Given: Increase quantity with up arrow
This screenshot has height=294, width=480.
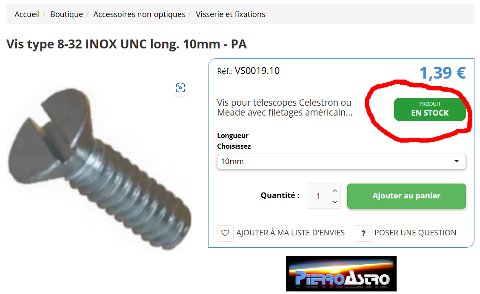Looking at the screenshot, I should [335, 190].
